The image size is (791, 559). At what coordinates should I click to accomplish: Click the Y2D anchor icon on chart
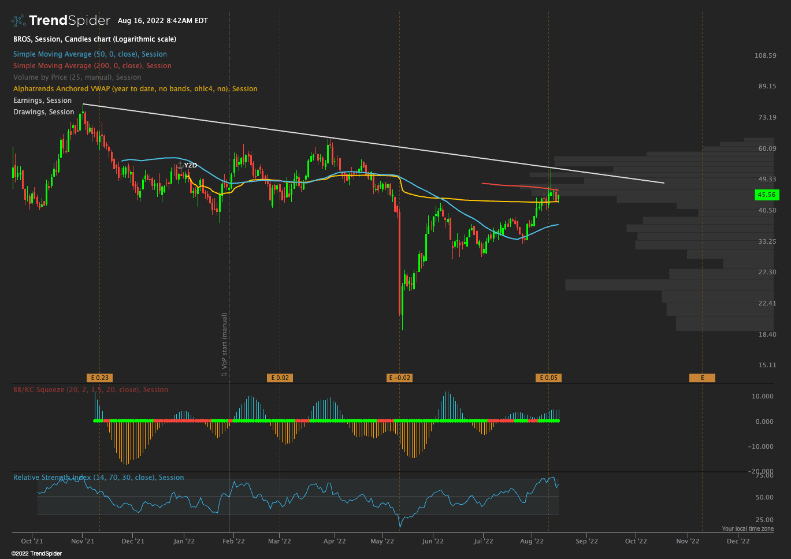click(180, 165)
